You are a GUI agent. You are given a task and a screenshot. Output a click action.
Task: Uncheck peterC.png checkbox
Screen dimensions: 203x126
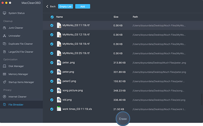(52, 81)
